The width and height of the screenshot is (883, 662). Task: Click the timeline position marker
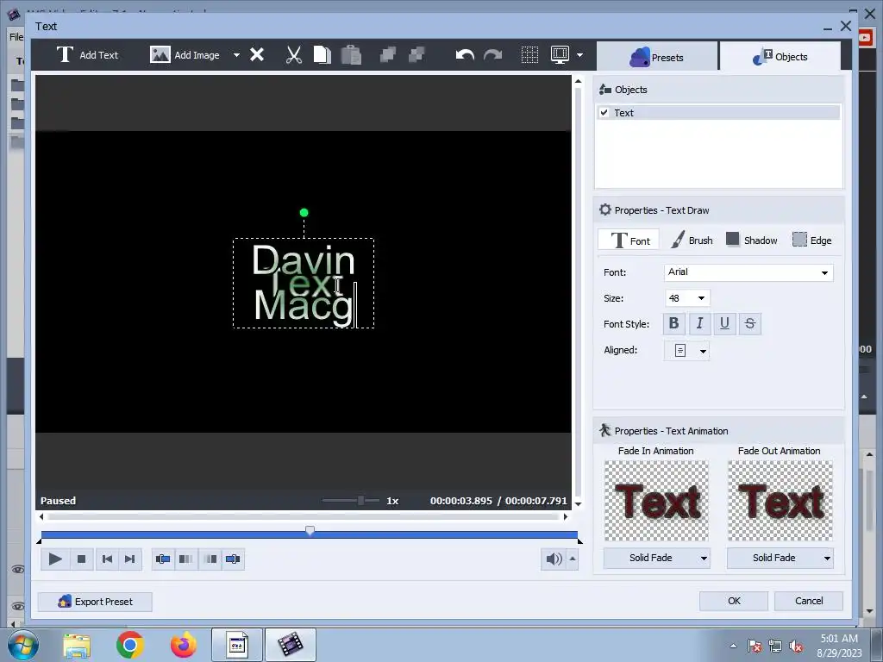click(x=310, y=530)
